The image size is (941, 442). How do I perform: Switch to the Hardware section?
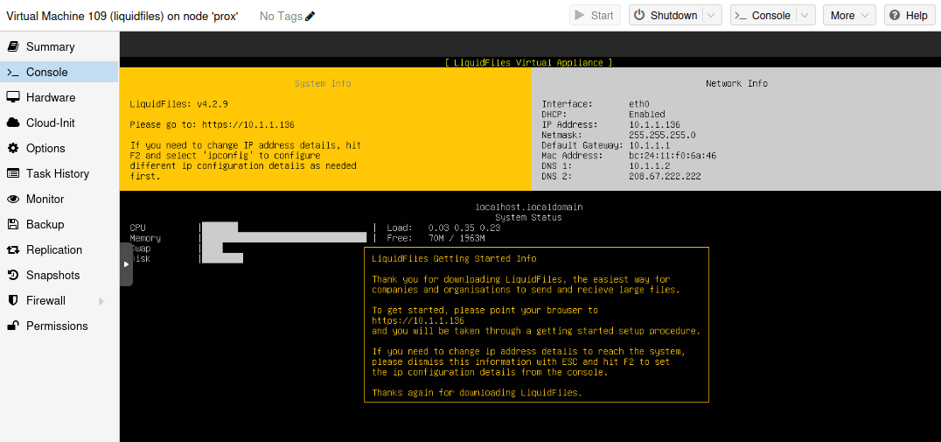(59, 97)
